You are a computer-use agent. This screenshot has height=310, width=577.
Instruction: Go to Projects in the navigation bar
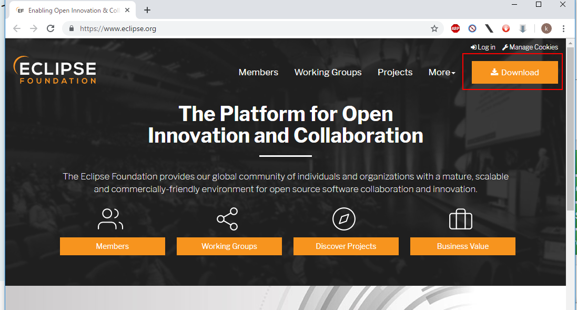[x=395, y=73]
